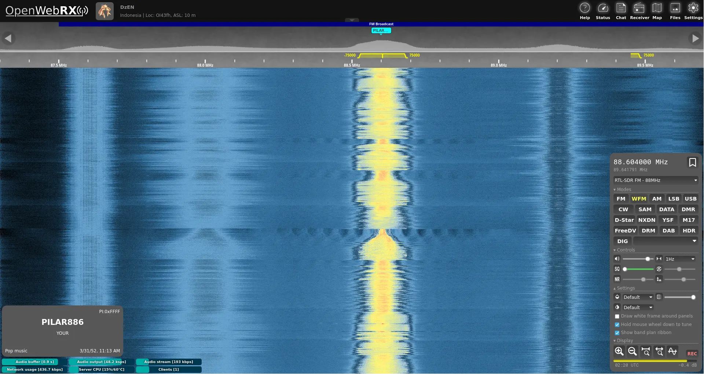Click the contrast theme icon below
704x374 pixels.
tap(617, 307)
